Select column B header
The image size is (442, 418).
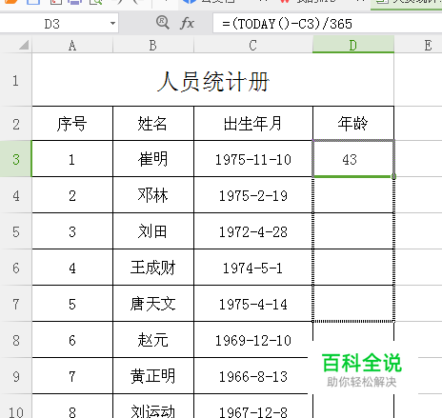[x=153, y=46]
